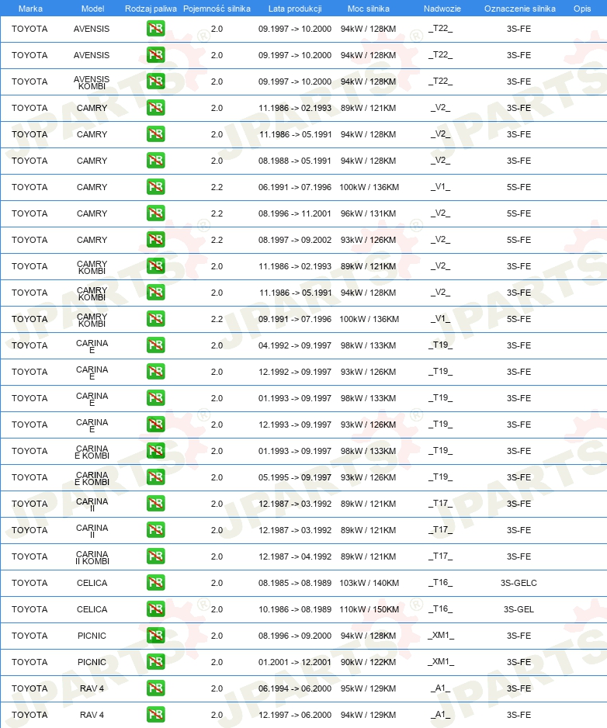Image resolution: width=607 pixels, height=728 pixels.
Task: Click fuel icon in CARINA E 04.1992 row
Action: pos(155,345)
